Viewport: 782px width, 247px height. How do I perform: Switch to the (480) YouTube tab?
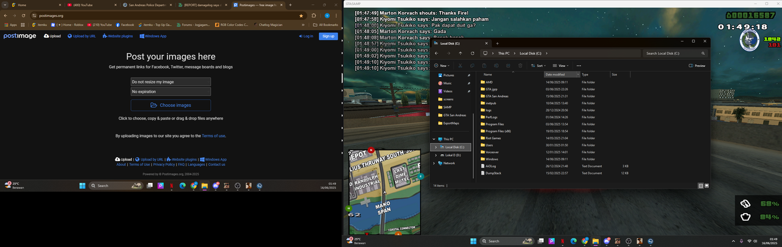pos(92,5)
